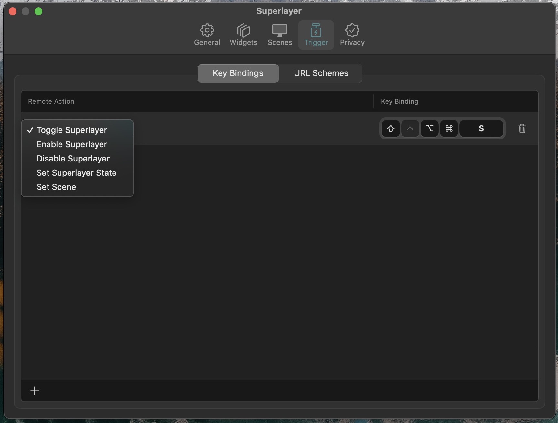The image size is (558, 423).
Task: Toggle the Option modifier key
Action: pyautogui.click(x=429, y=128)
